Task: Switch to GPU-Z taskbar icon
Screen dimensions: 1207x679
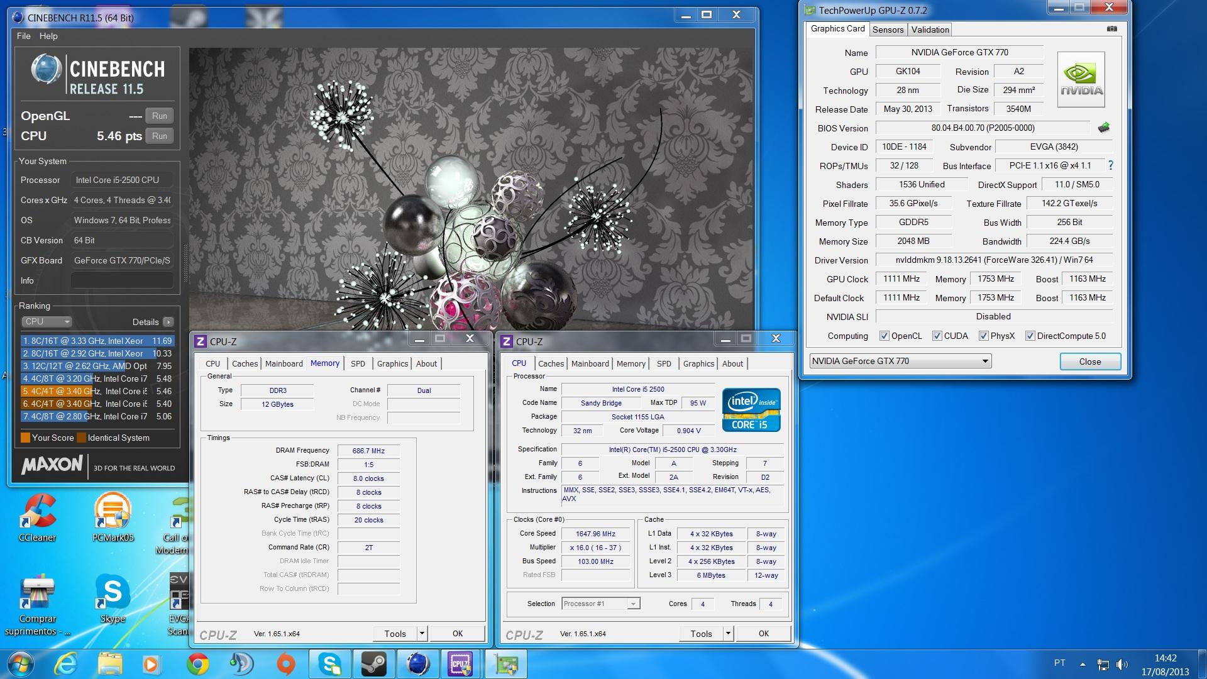Action: [x=507, y=665]
